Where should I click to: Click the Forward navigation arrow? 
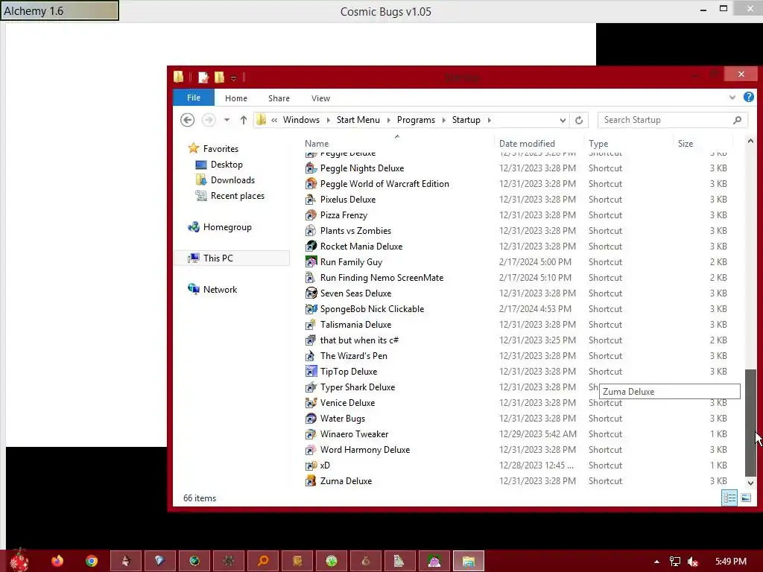pyautogui.click(x=209, y=120)
